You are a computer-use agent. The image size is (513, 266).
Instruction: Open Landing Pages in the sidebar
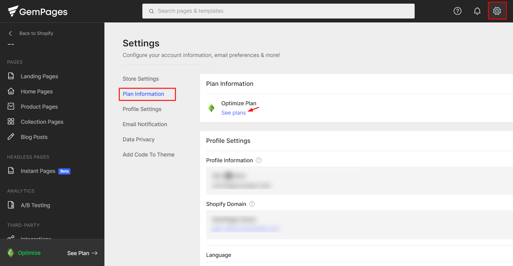(39, 76)
